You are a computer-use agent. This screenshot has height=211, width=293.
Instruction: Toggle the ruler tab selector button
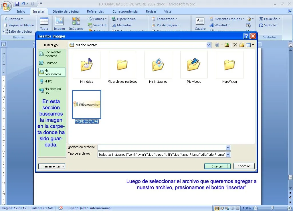(3, 44)
